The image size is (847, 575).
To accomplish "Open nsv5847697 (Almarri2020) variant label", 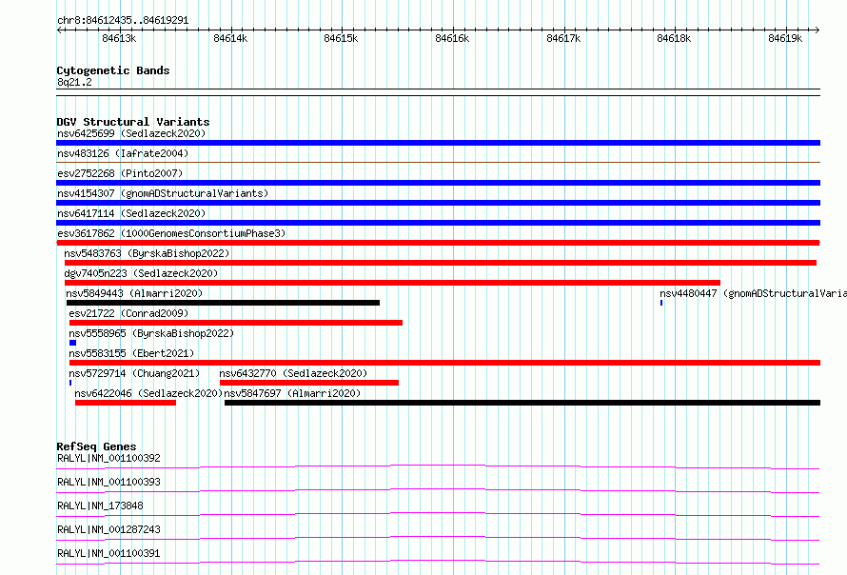I will (292, 393).
